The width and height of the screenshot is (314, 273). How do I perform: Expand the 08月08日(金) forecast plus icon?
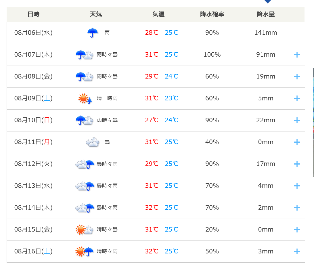click(297, 77)
